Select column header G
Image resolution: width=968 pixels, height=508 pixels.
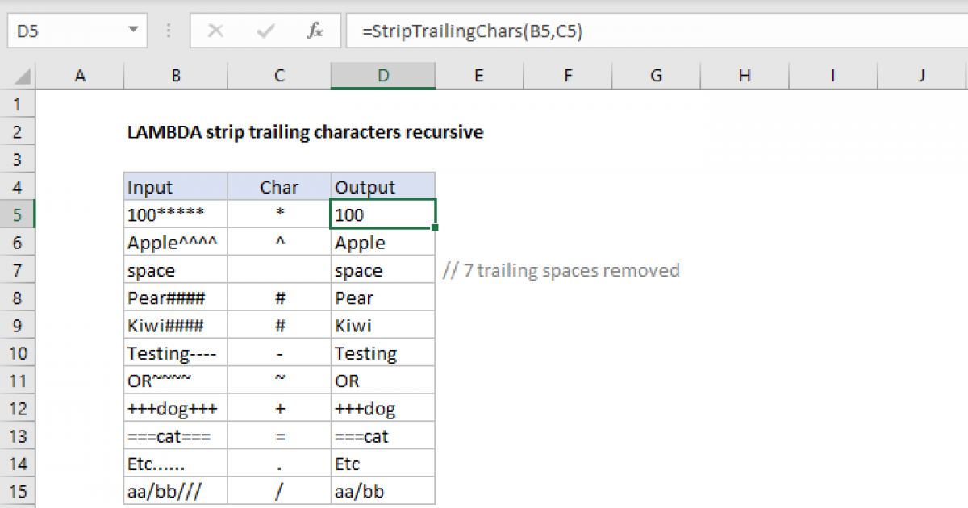point(656,75)
